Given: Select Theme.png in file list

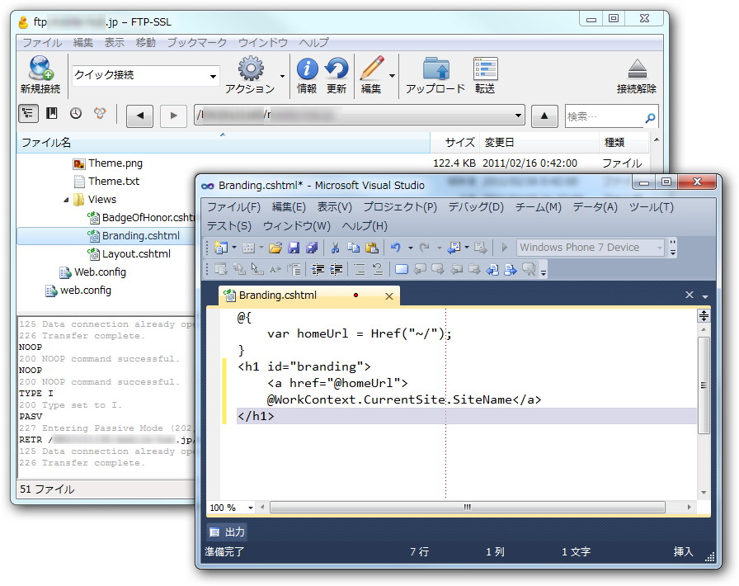Looking at the screenshot, I should point(115,163).
